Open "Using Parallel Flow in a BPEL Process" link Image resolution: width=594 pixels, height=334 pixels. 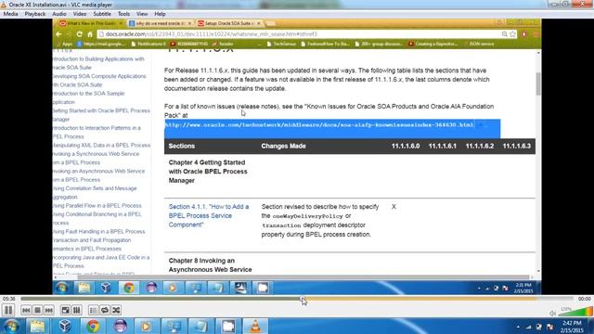point(97,206)
